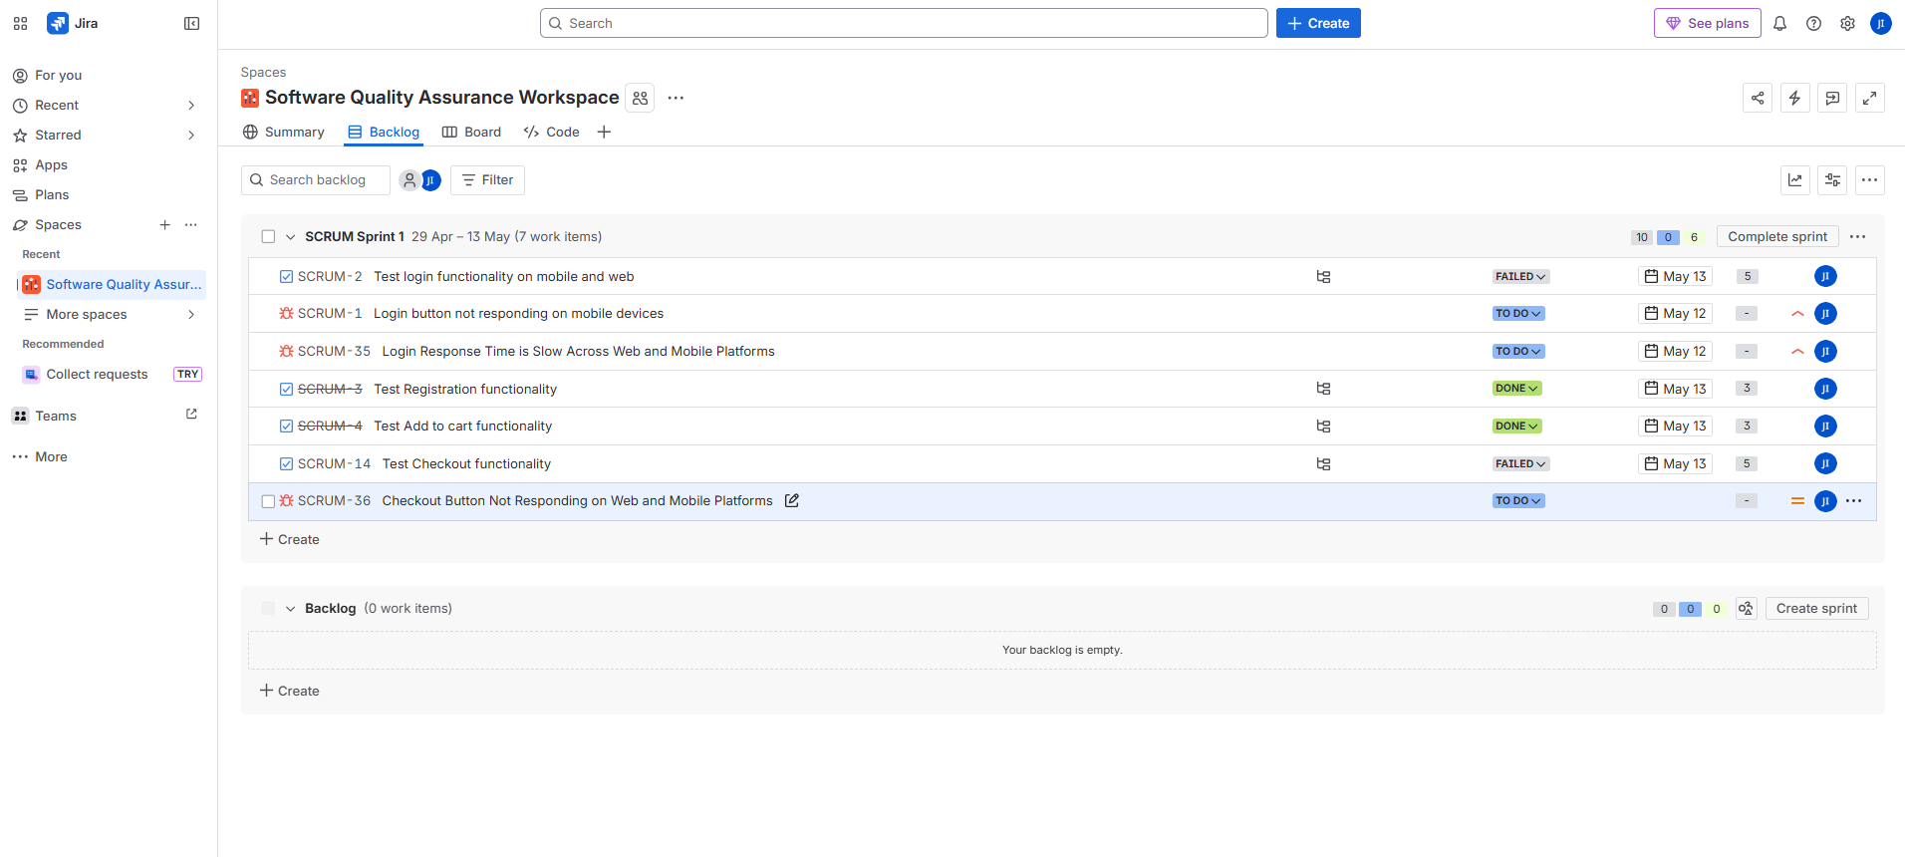This screenshot has height=857, width=1905.
Task: Open notifications bell
Action: (1779, 23)
